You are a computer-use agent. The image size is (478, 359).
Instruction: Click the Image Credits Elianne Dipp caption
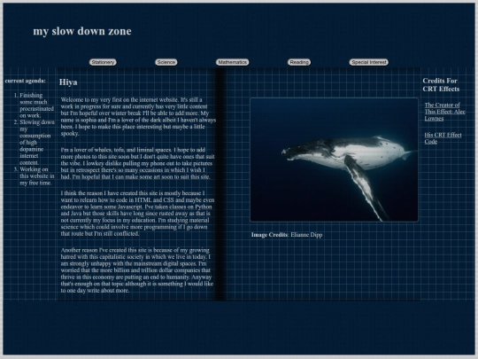tap(287, 235)
